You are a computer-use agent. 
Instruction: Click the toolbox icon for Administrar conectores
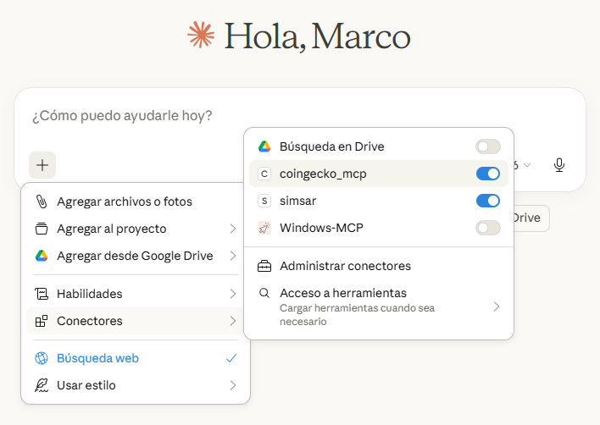click(264, 266)
